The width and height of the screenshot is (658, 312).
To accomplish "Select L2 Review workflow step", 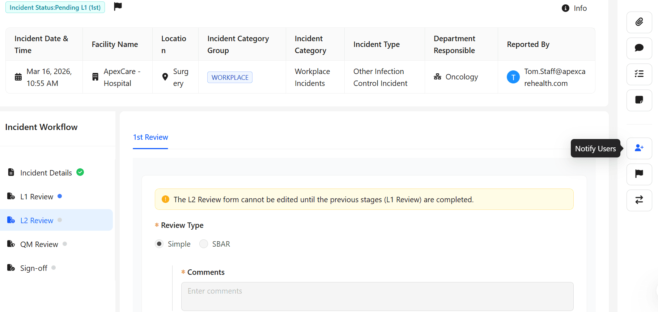I will (37, 221).
